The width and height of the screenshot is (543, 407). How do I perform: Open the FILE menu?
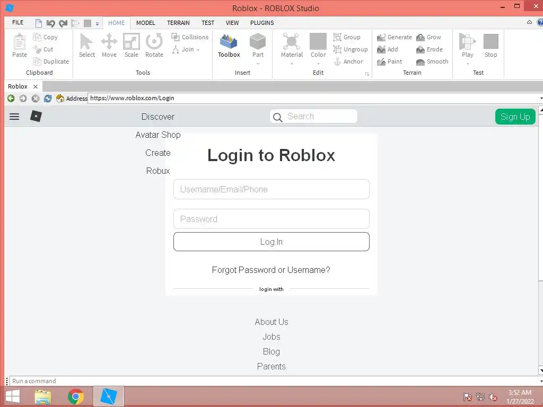tap(17, 22)
